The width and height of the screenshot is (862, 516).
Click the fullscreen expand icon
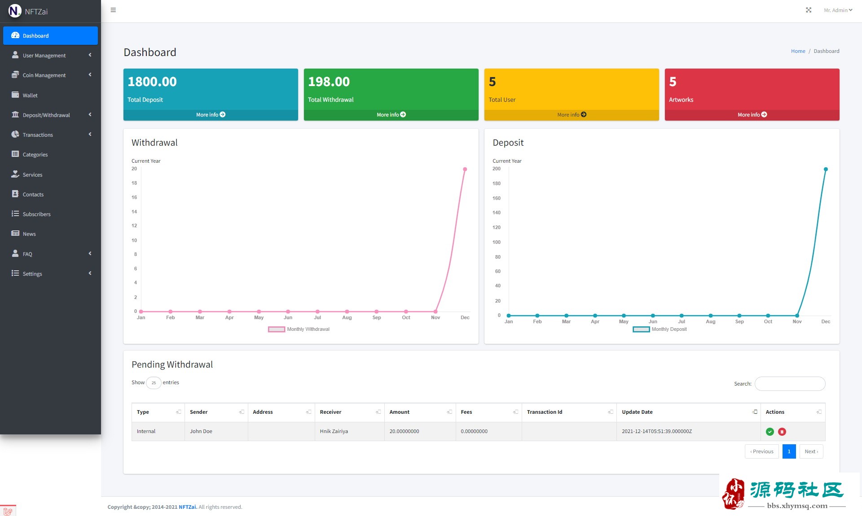808,10
